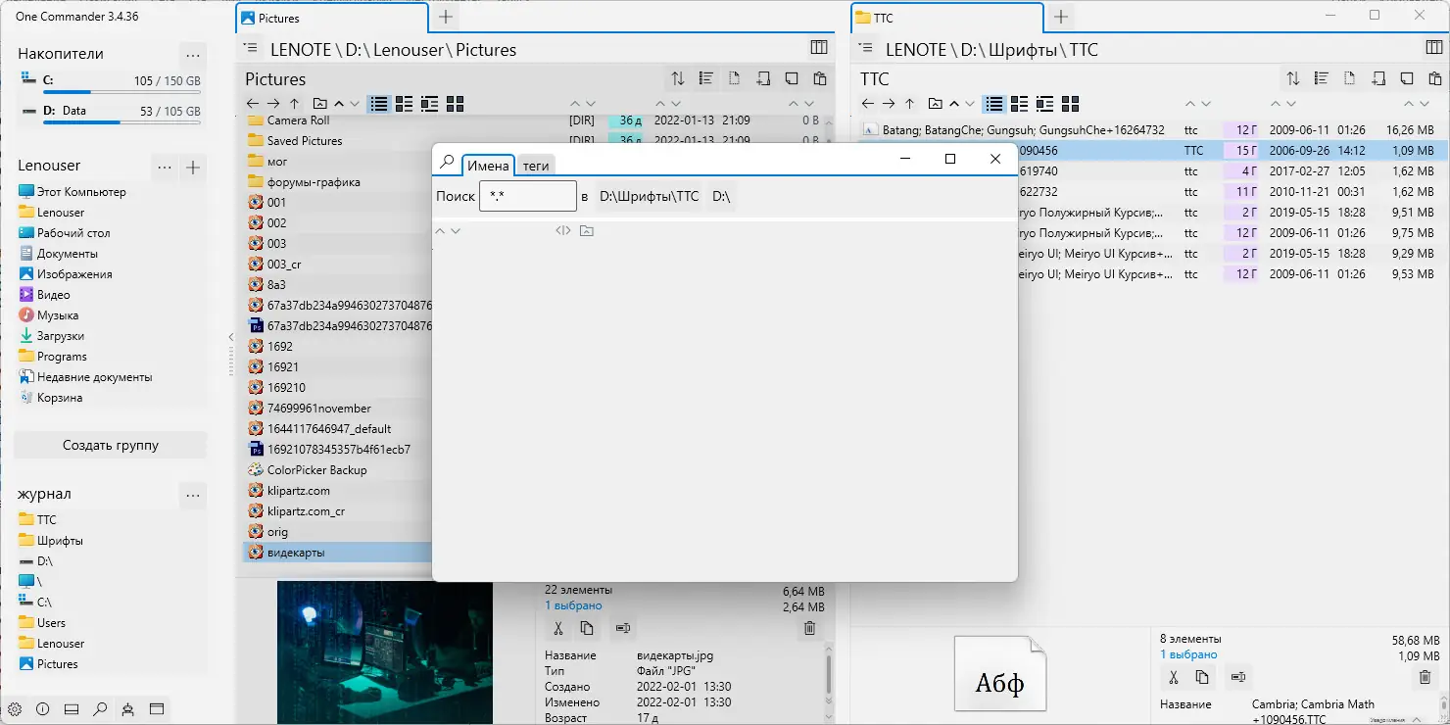Search in D:\ drive button
The height and width of the screenshot is (725, 1450).
coord(721,196)
